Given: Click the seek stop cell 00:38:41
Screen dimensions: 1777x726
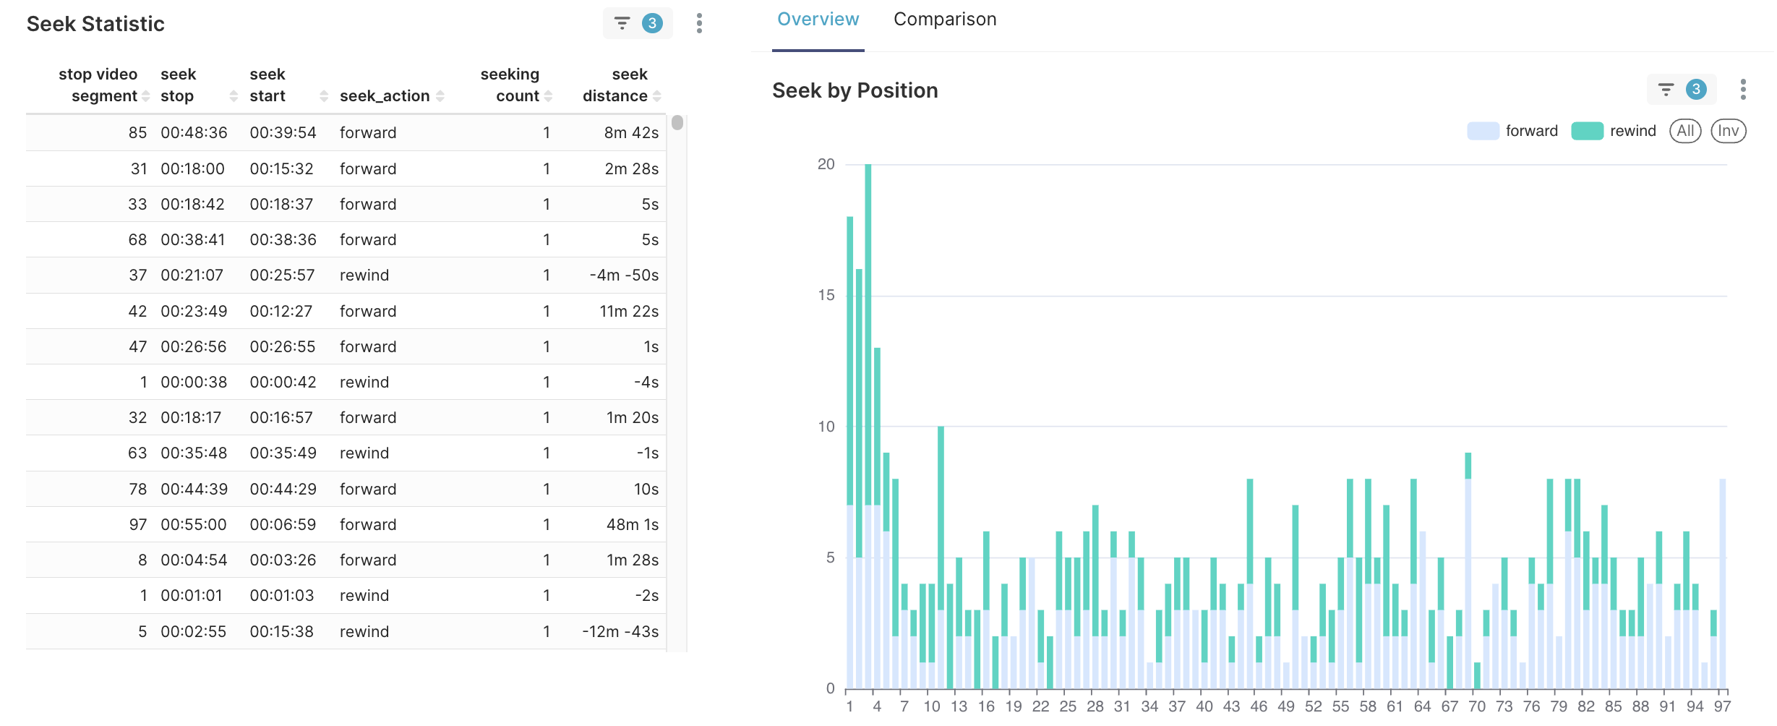Looking at the screenshot, I should click(x=193, y=240).
